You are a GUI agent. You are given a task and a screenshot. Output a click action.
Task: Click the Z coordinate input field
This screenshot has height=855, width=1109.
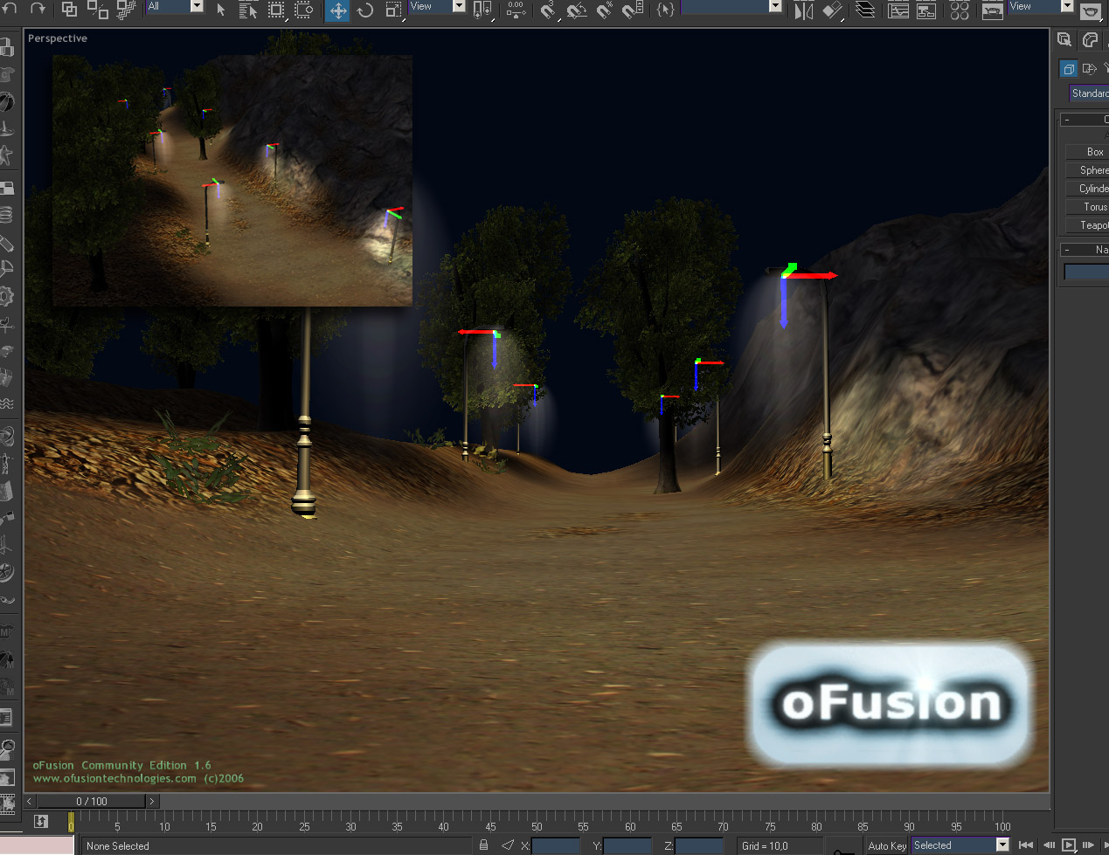click(x=699, y=845)
